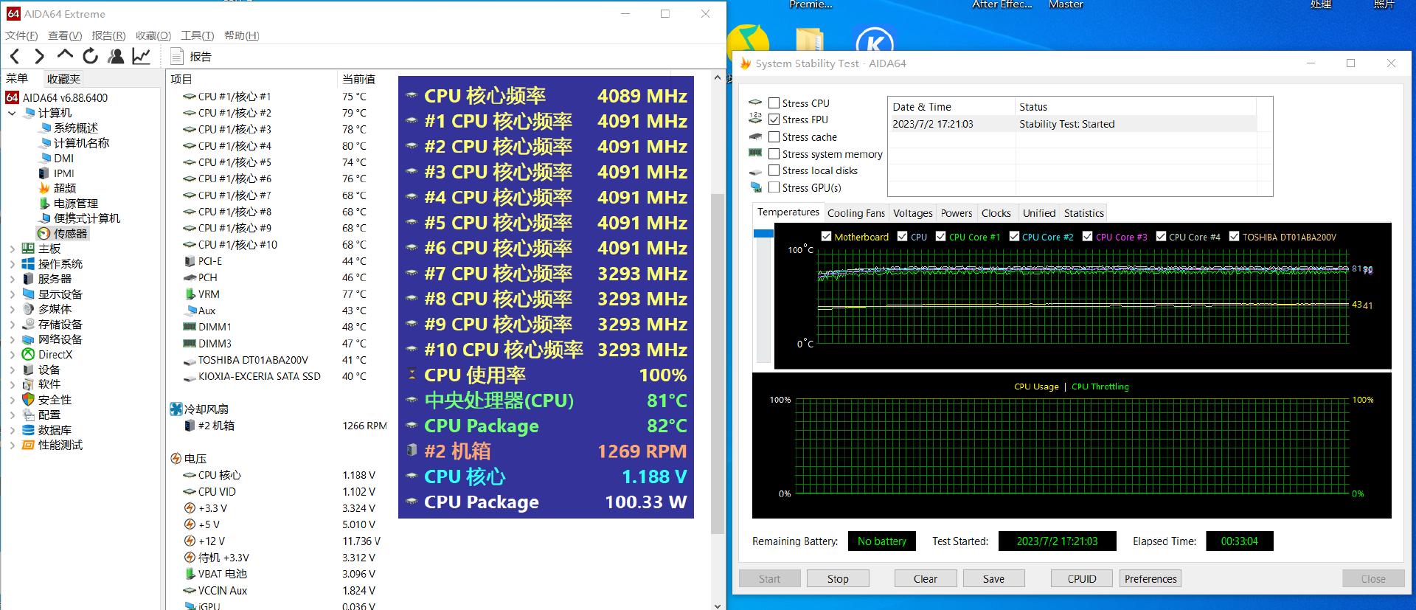Screen dimensions: 1416x610
Task: Expand the 显示设备 tree node
Action: coord(12,294)
